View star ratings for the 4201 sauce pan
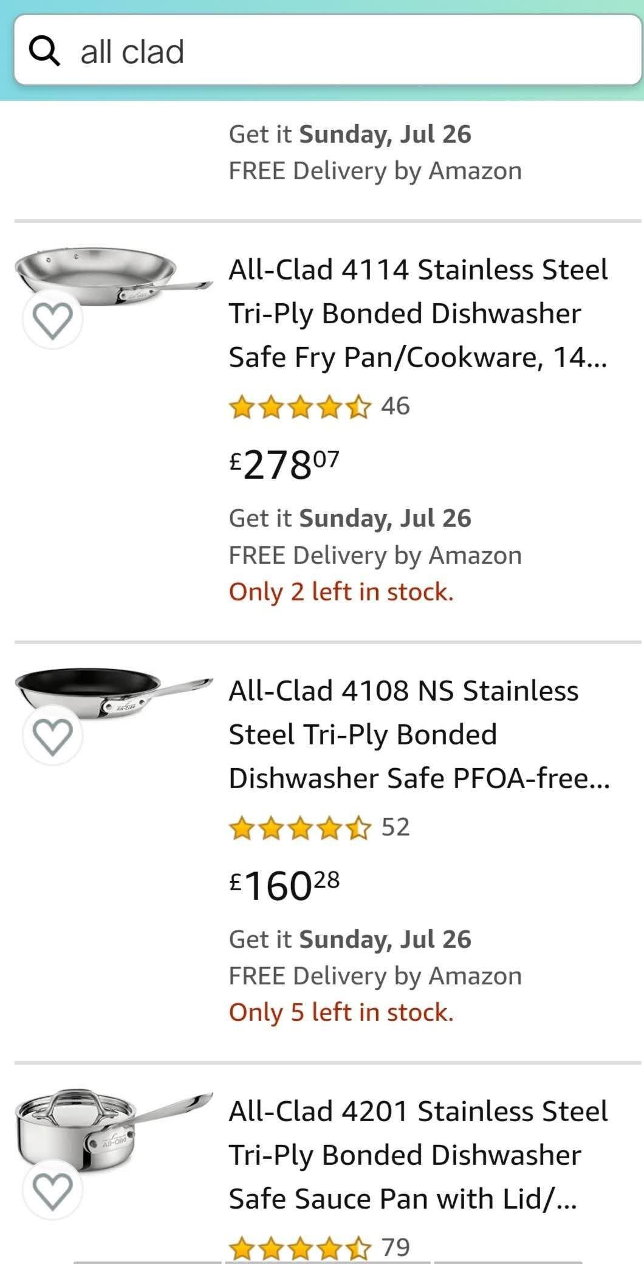 click(x=300, y=1249)
